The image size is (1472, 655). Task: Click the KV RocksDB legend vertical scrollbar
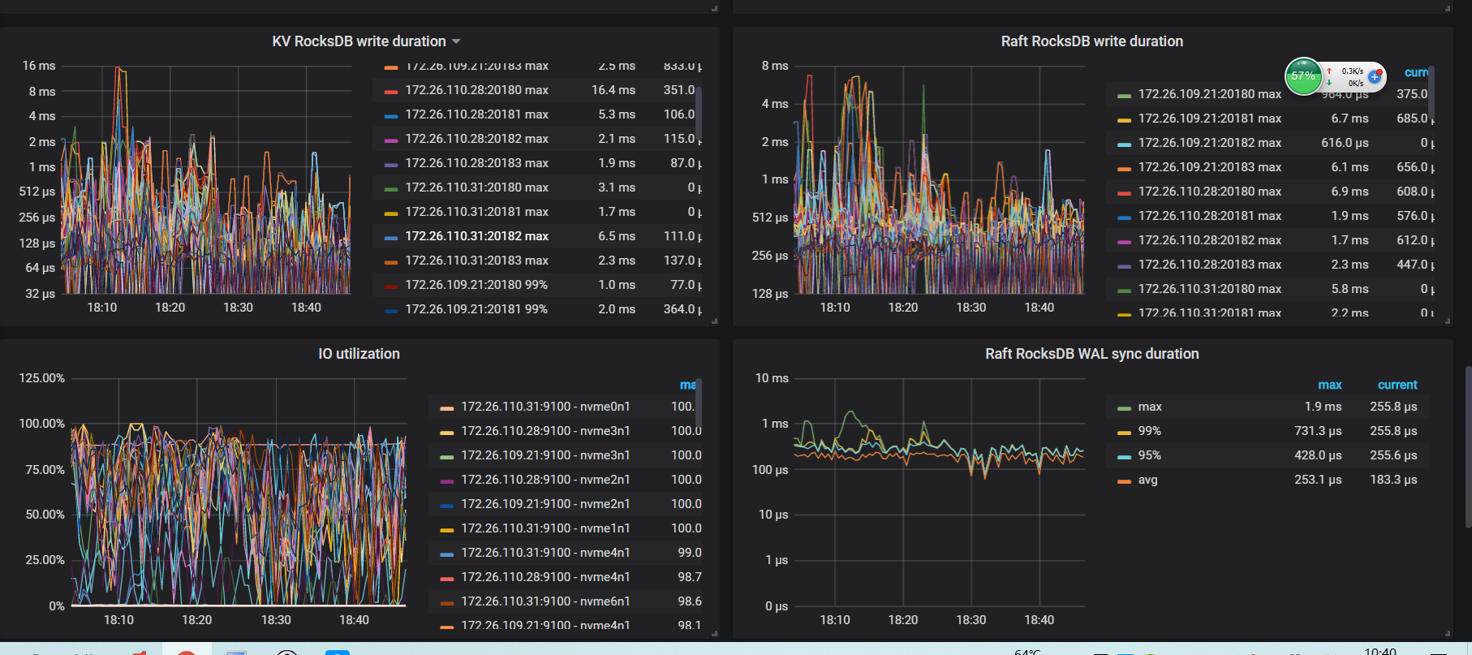coord(699,114)
